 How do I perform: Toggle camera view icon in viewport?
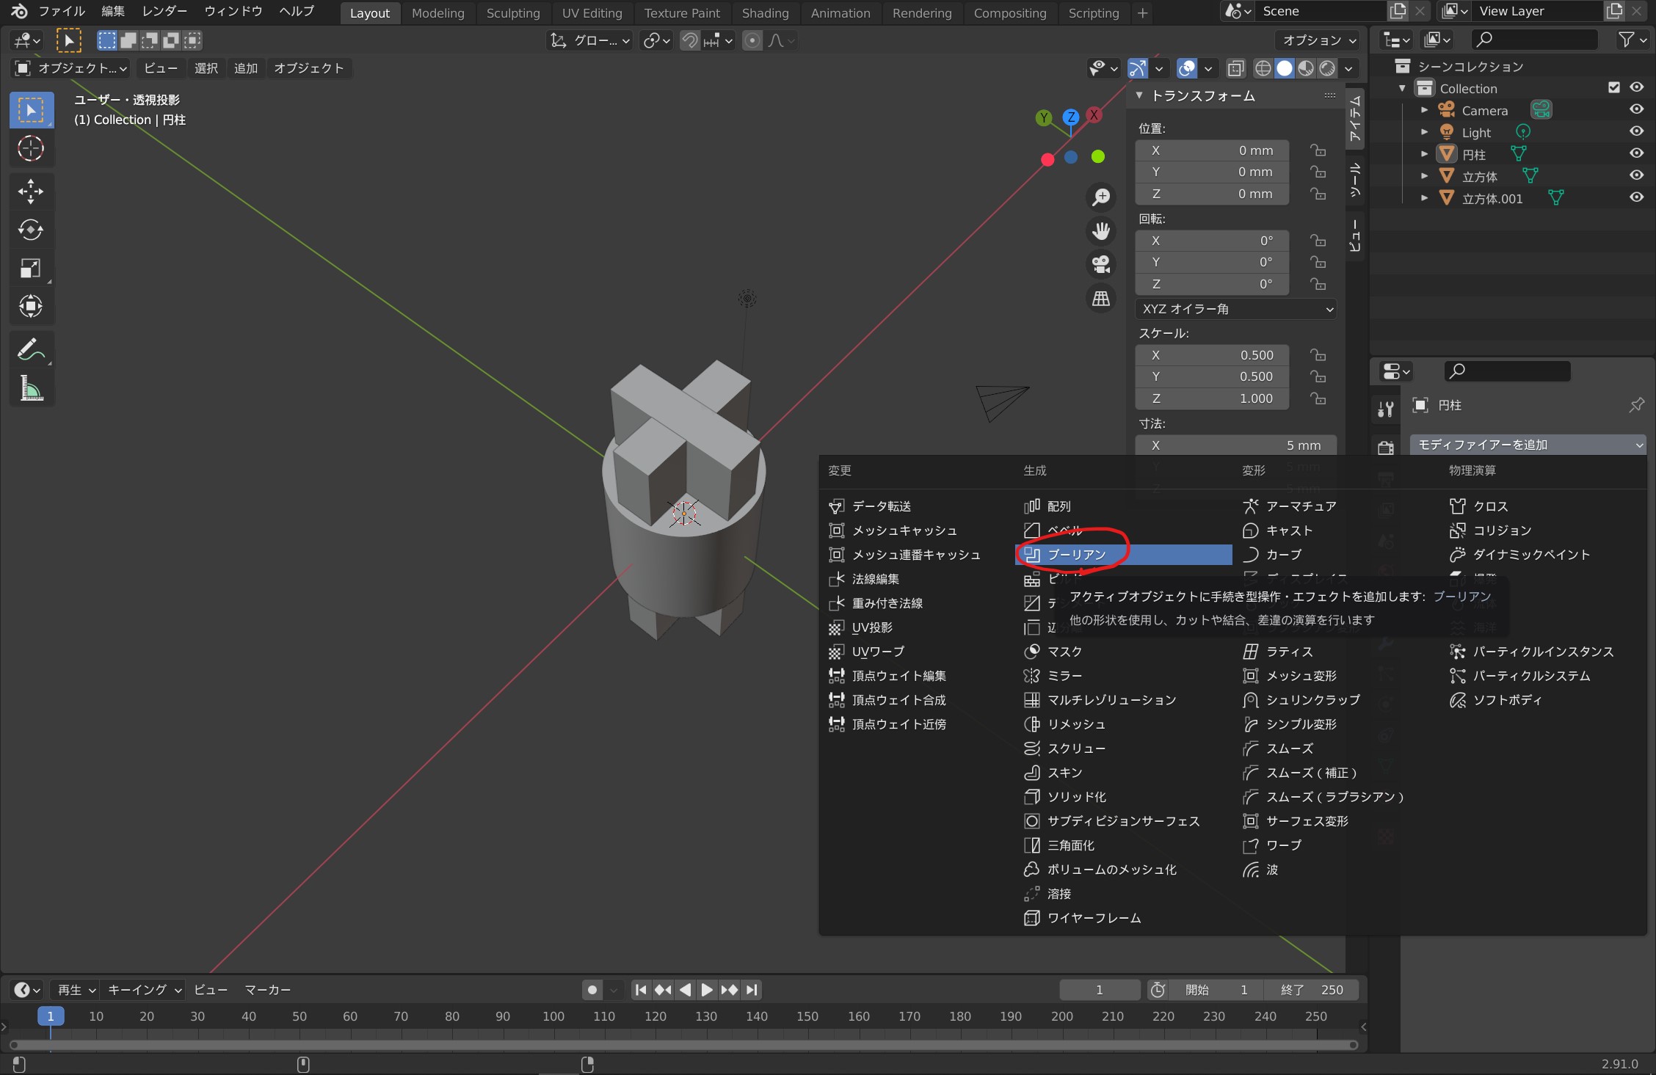click(x=1101, y=264)
